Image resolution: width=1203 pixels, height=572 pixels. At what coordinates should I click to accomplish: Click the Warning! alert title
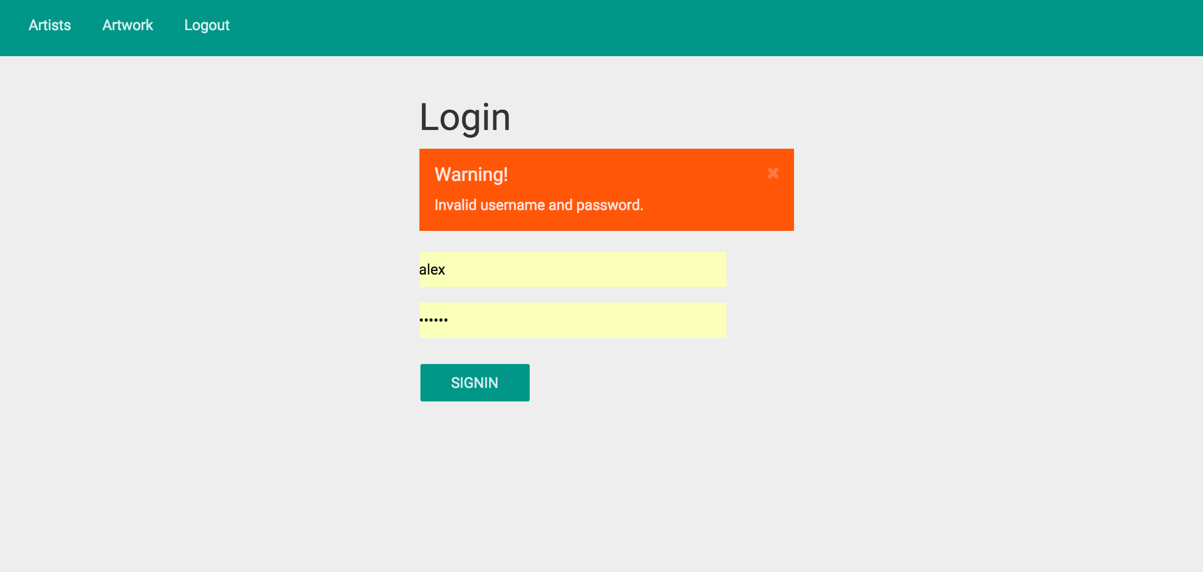pyautogui.click(x=471, y=174)
